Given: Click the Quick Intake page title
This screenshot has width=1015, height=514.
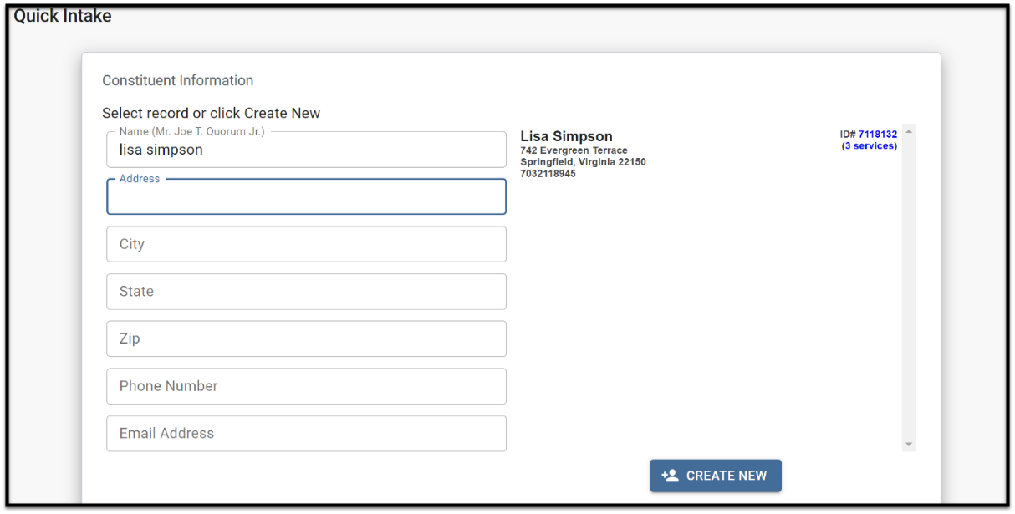Looking at the screenshot, I should (63, 16).
